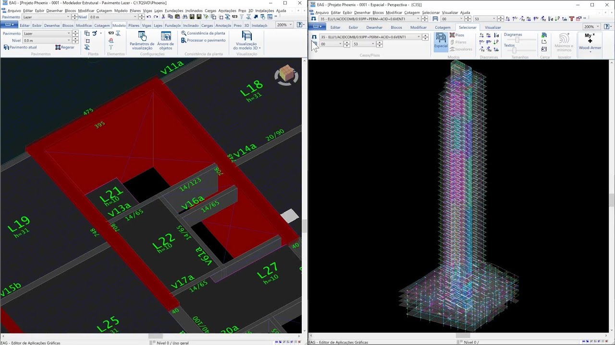This screenshot has height=345, width=615.
Task: Adjust the Textos size slider
Action: [x=514, y=50]
